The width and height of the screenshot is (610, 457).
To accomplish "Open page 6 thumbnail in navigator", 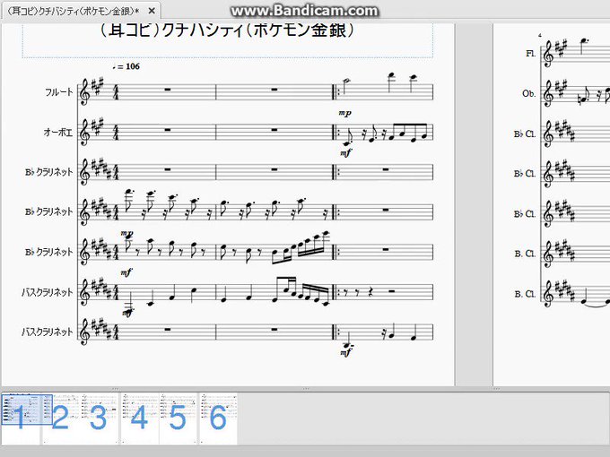I will [x=218, y=418].
